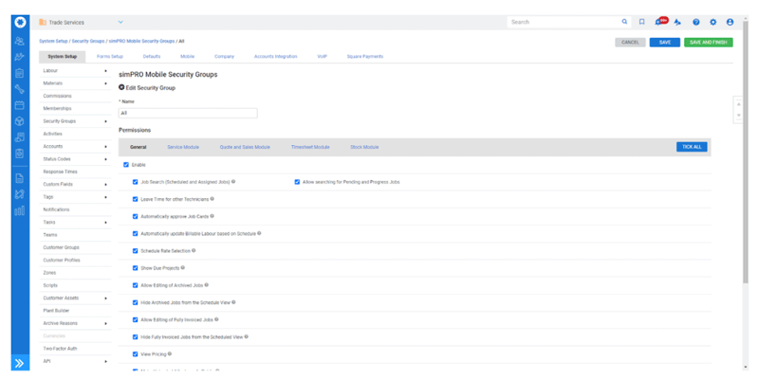Viewport: 759px width, 379px height.
Task: Click the security group Name field
Action: 188,113
